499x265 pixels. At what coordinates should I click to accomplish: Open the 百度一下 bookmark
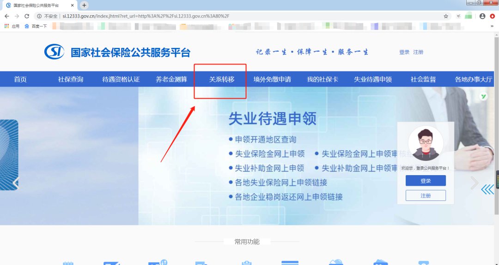click(36, 26)
